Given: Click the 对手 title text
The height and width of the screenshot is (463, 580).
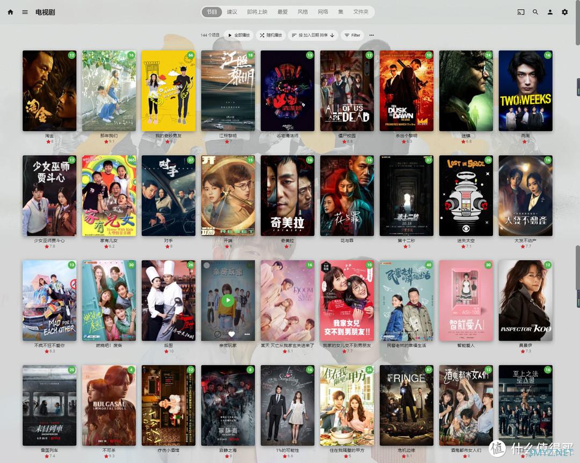Looking at the screenshot, I should coord(168,241).
